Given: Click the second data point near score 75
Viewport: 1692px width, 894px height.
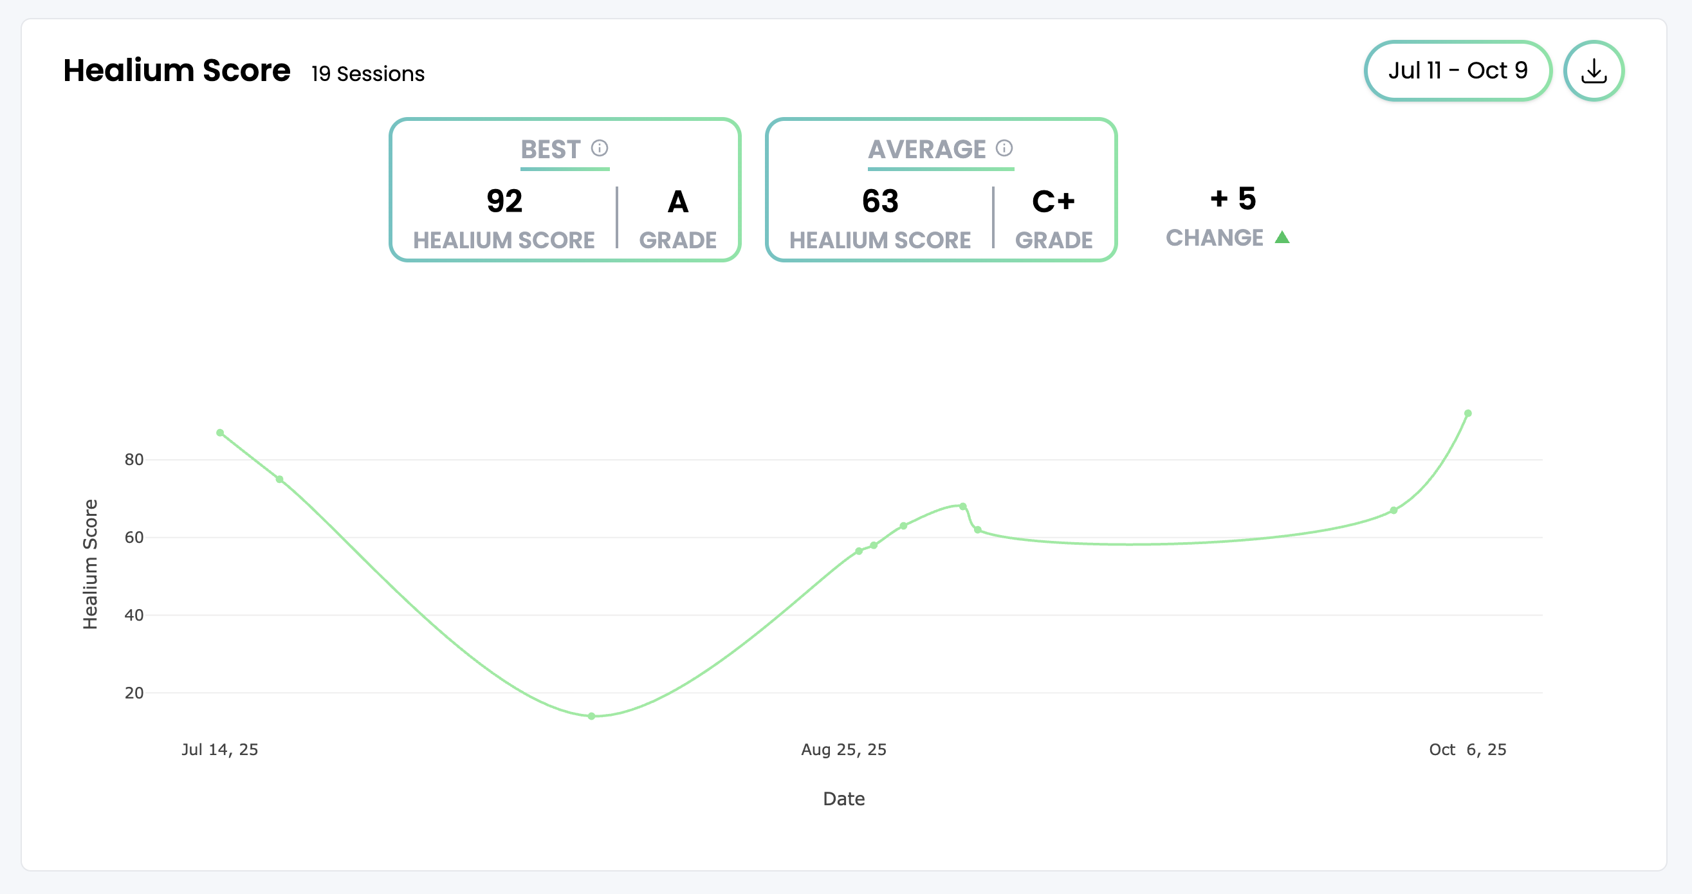Looking at the screenshot, I should (279, 480).
